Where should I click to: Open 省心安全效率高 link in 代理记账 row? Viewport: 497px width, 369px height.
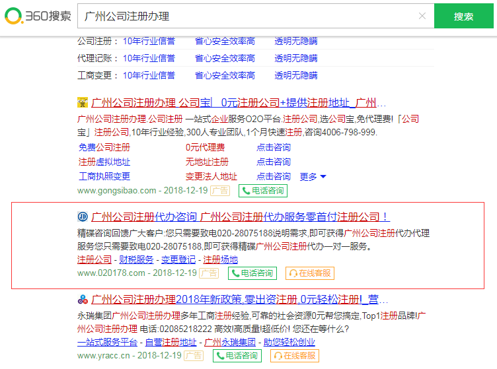(x=225, y=58)
